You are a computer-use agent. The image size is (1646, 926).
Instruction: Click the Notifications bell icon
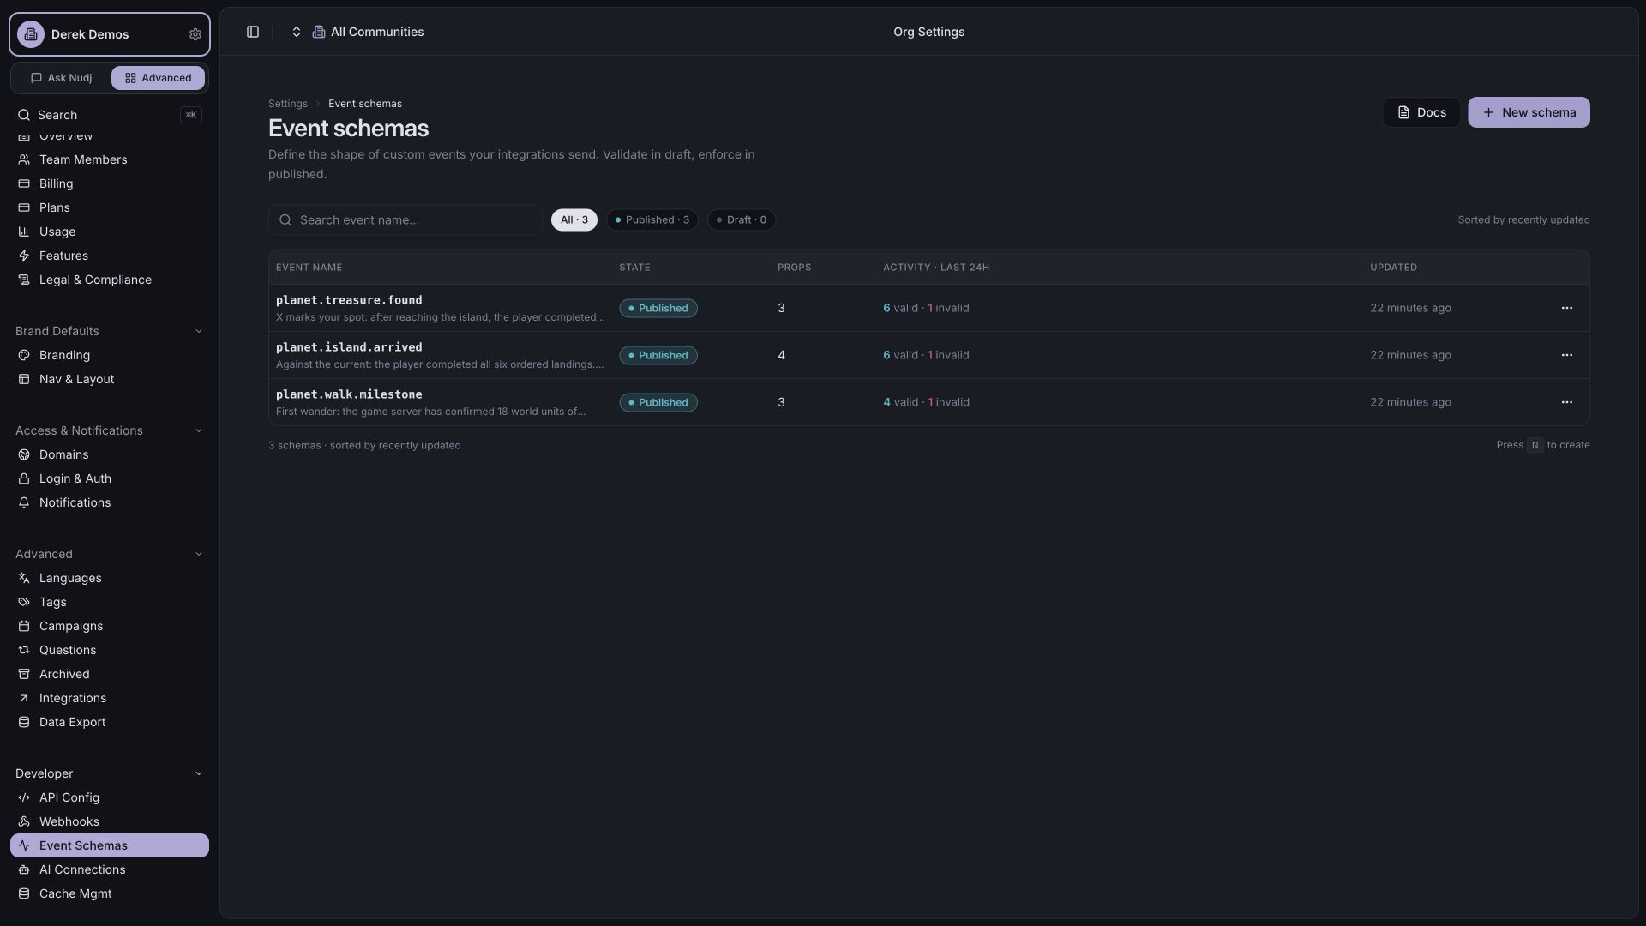click(x=24, y=502)
